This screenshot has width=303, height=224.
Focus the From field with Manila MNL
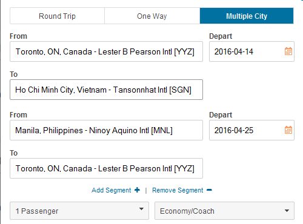[x=106, y=130]
